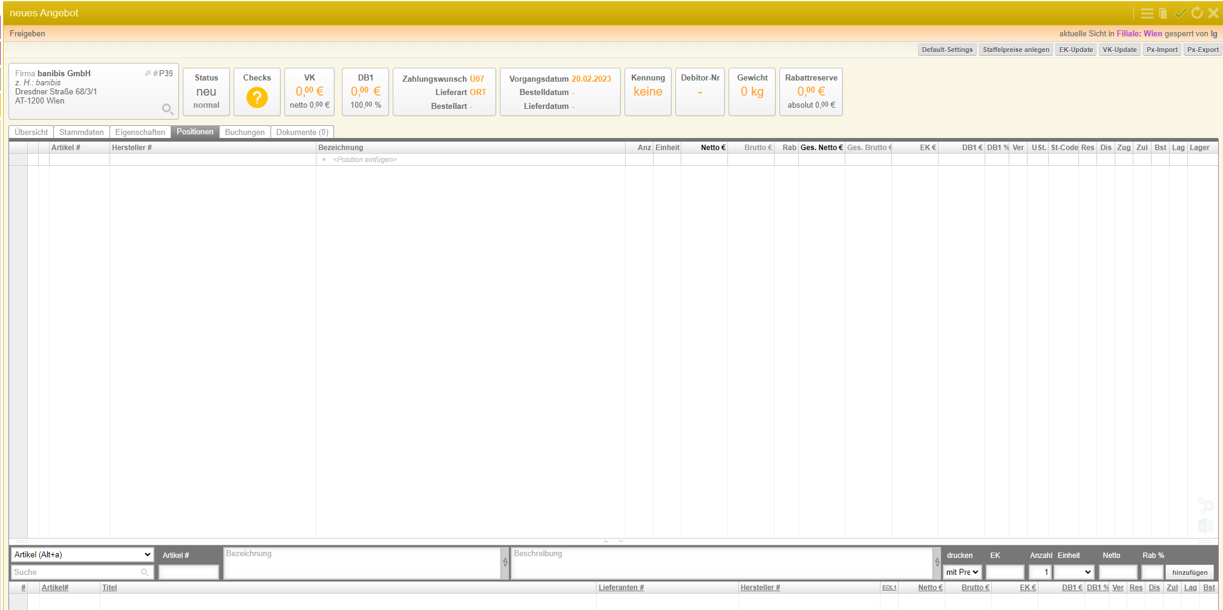Click the Vorgangsdatum 20.02.2023 value
Viewport: 1223px width, 610px height.
(591, 79)
